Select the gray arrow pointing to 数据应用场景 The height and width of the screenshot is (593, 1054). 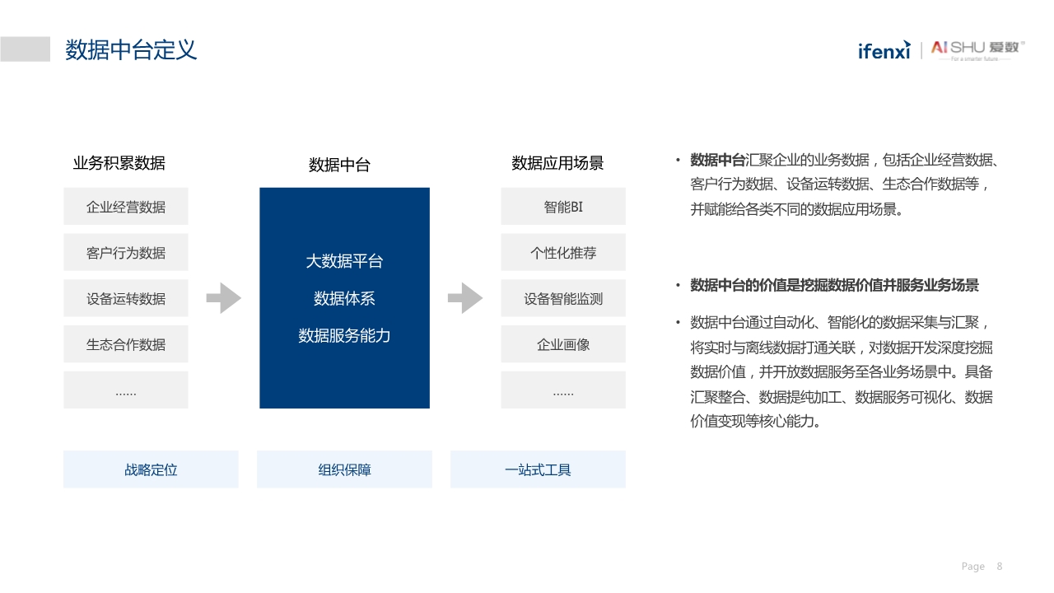(466, 299)
